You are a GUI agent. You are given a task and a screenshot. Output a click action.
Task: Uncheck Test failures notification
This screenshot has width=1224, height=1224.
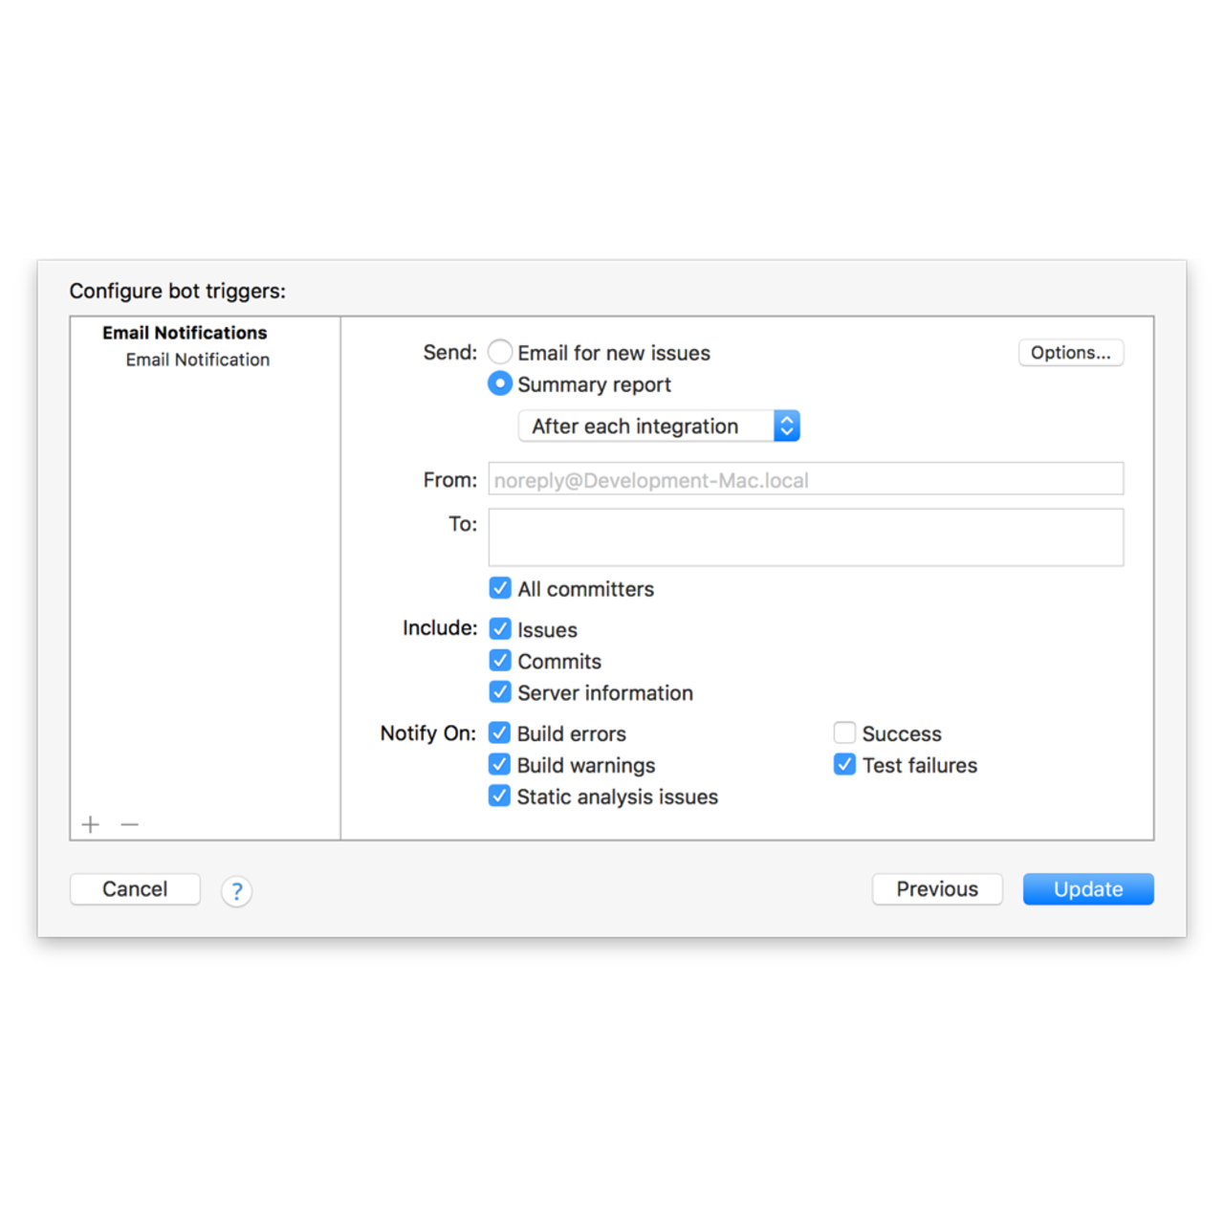(x=844, y=765)
